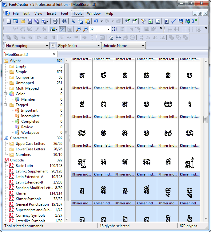Open the Unicode Name caption dropdown
Screen dimensions: 211x232
(x=123, y=46)
